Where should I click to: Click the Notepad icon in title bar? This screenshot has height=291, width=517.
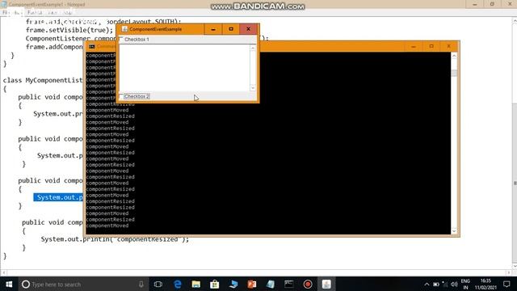pyautogui.click(x=4, y=4)
